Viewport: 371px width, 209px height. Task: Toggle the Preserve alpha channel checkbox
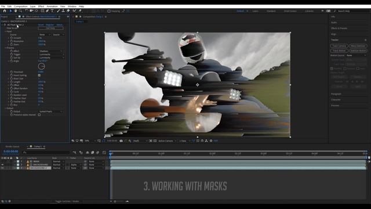click(39, 115)
